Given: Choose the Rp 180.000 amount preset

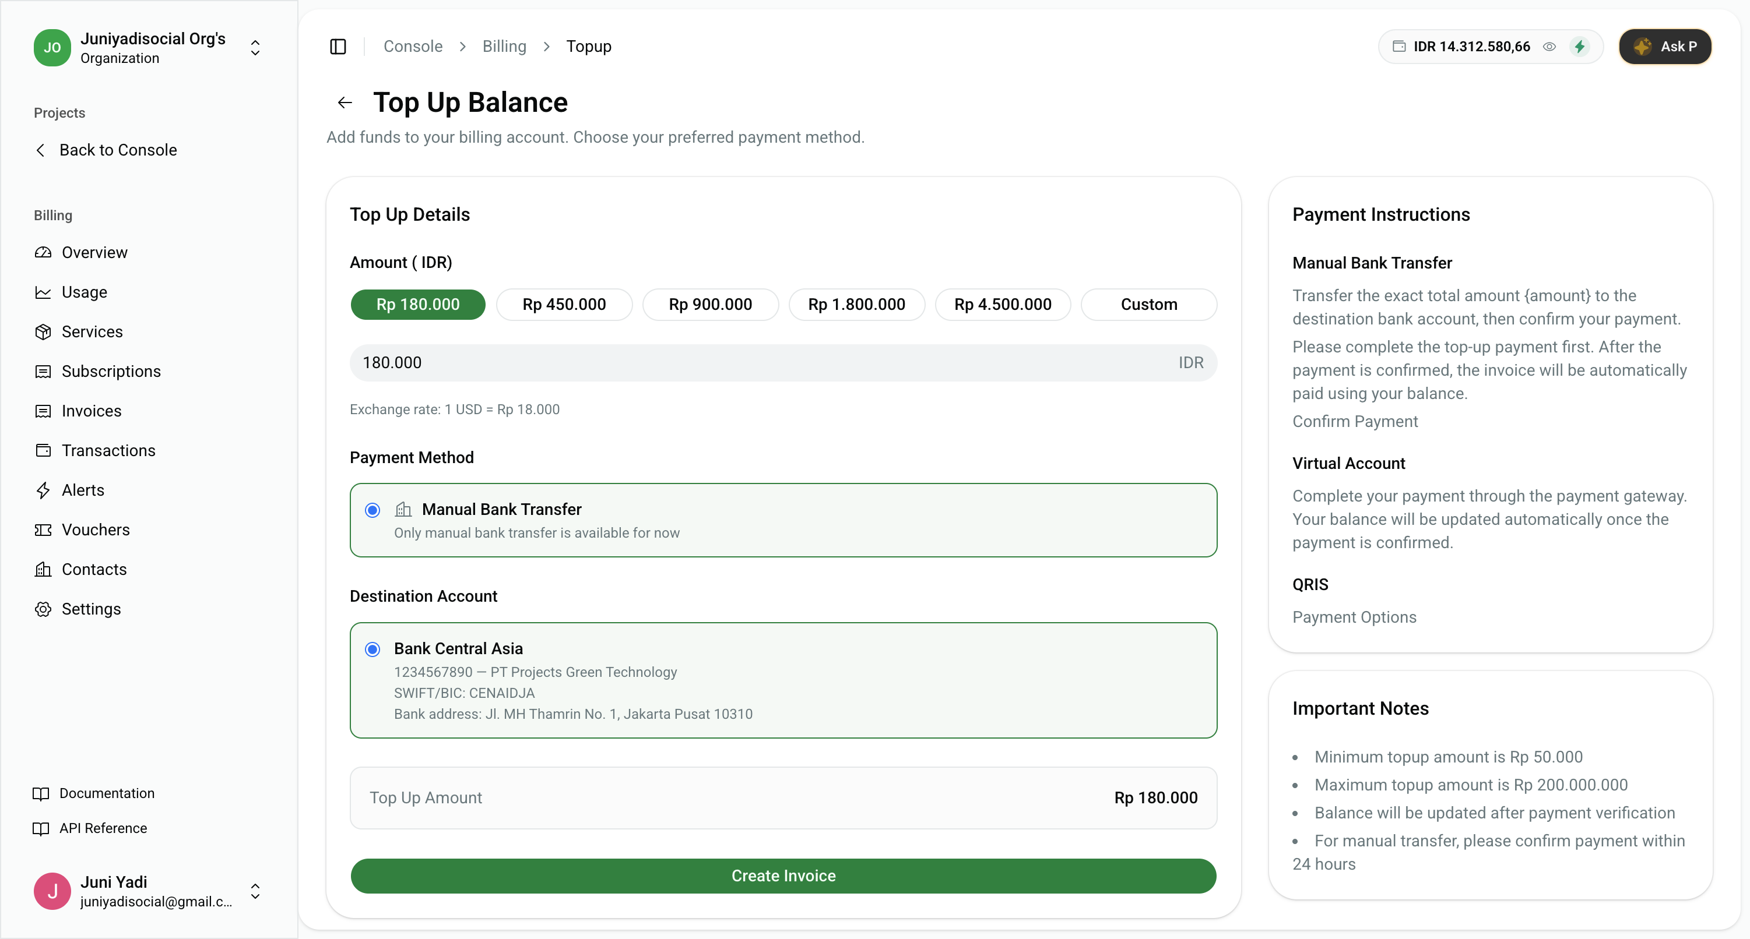Looking at the screenshot, I should 418,304.
